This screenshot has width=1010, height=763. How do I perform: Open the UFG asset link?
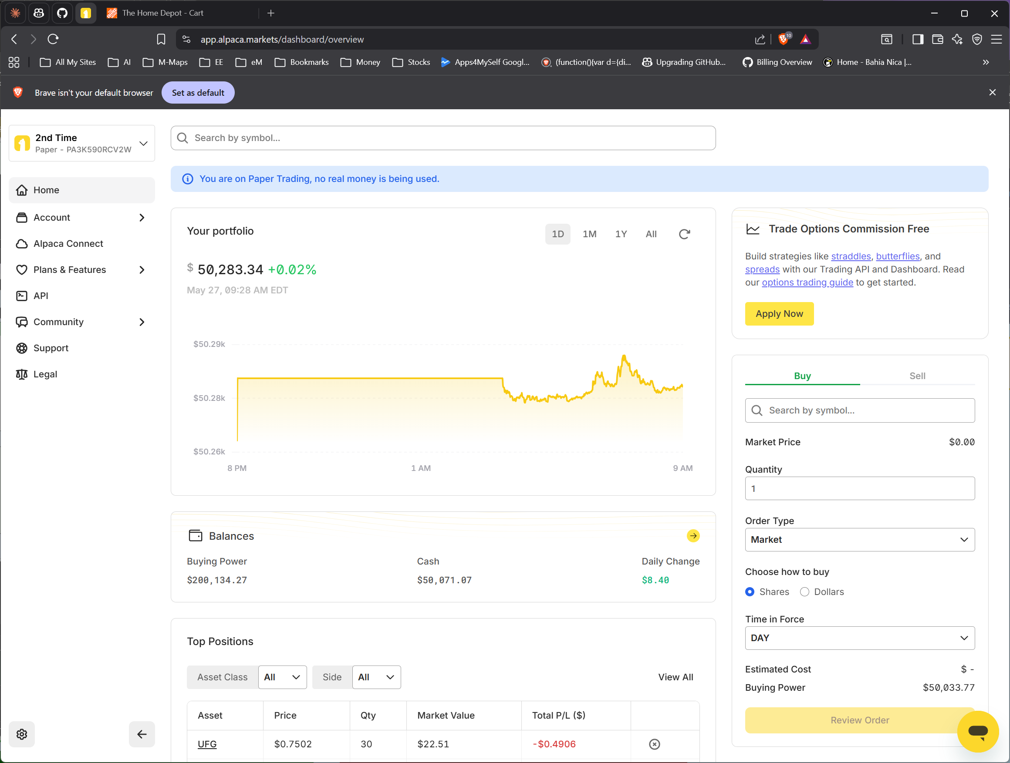[x=207, y=744]
